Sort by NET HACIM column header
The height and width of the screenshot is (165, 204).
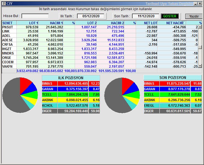172,23
